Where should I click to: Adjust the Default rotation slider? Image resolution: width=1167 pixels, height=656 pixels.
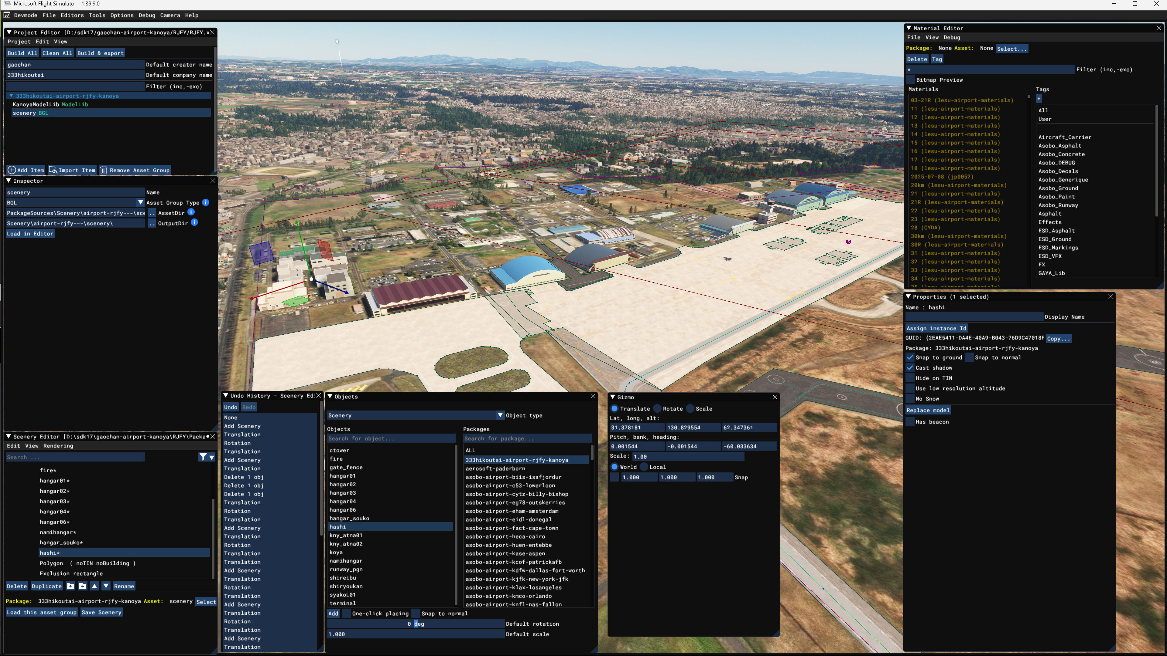416,624
